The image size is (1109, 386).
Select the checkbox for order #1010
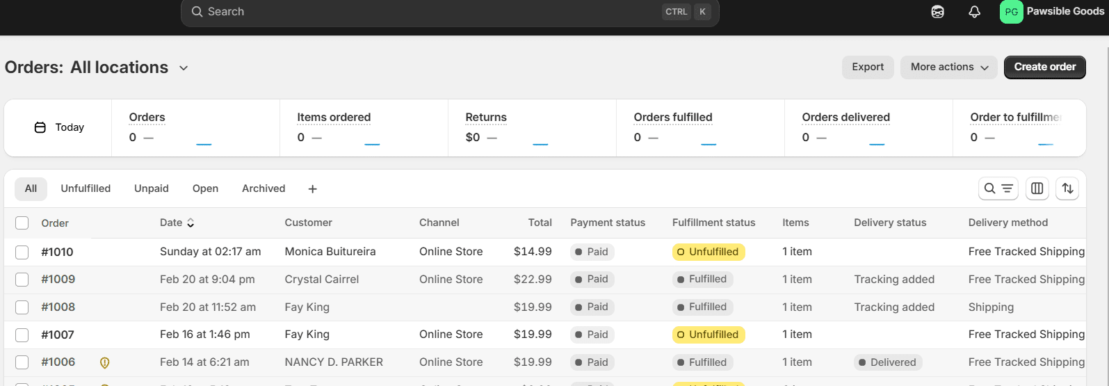(22, 252)
